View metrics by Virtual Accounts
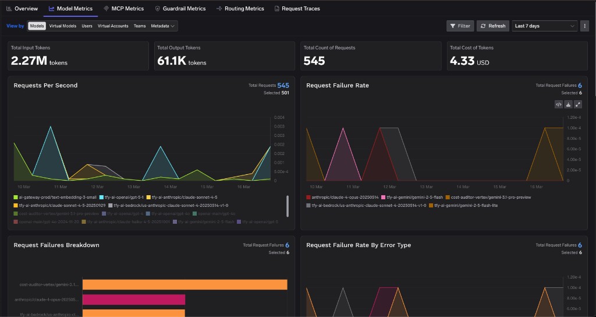 point(113,26)
